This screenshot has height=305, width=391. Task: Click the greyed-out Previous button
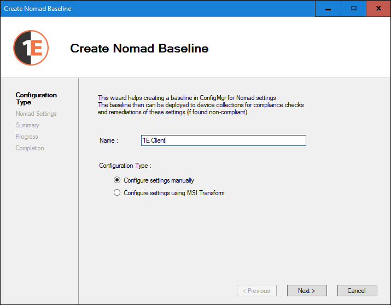pos(256,291)
